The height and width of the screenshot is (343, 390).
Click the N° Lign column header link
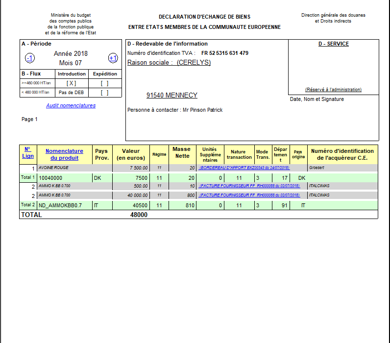click(28, 153)
